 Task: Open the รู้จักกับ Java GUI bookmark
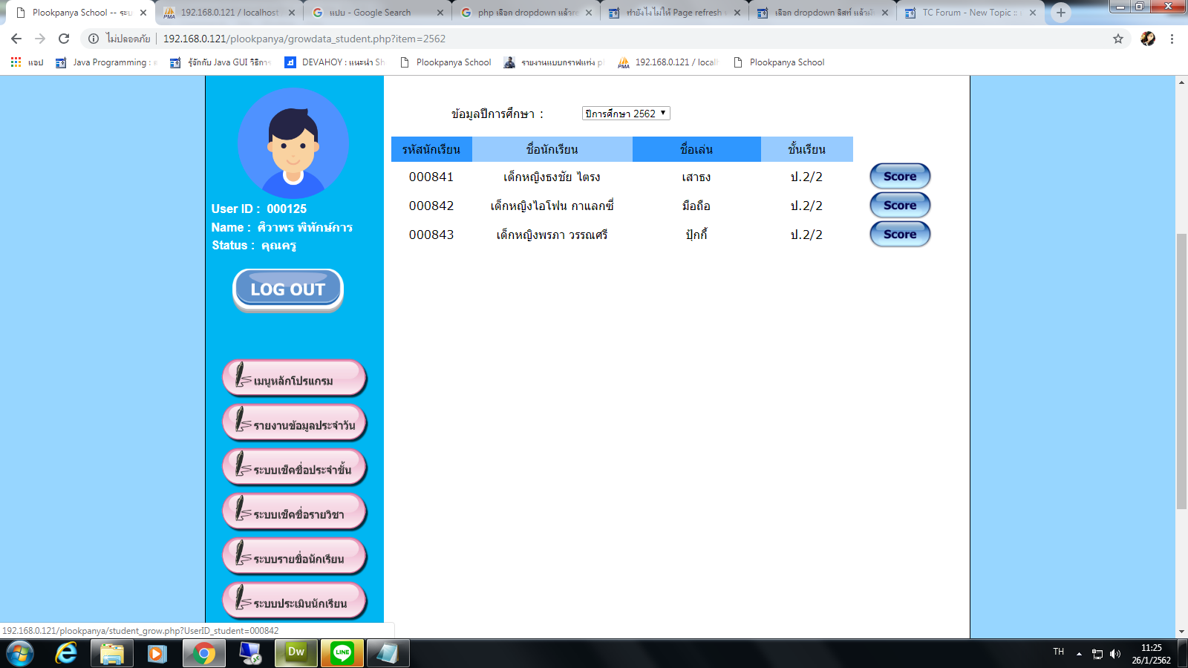click(x=221, y=62)
